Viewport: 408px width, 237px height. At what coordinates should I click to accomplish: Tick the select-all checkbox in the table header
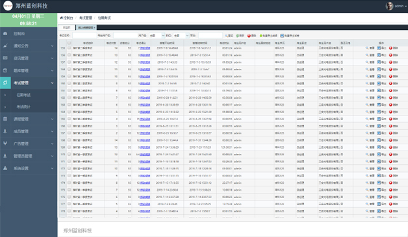(x=70, y=43)
